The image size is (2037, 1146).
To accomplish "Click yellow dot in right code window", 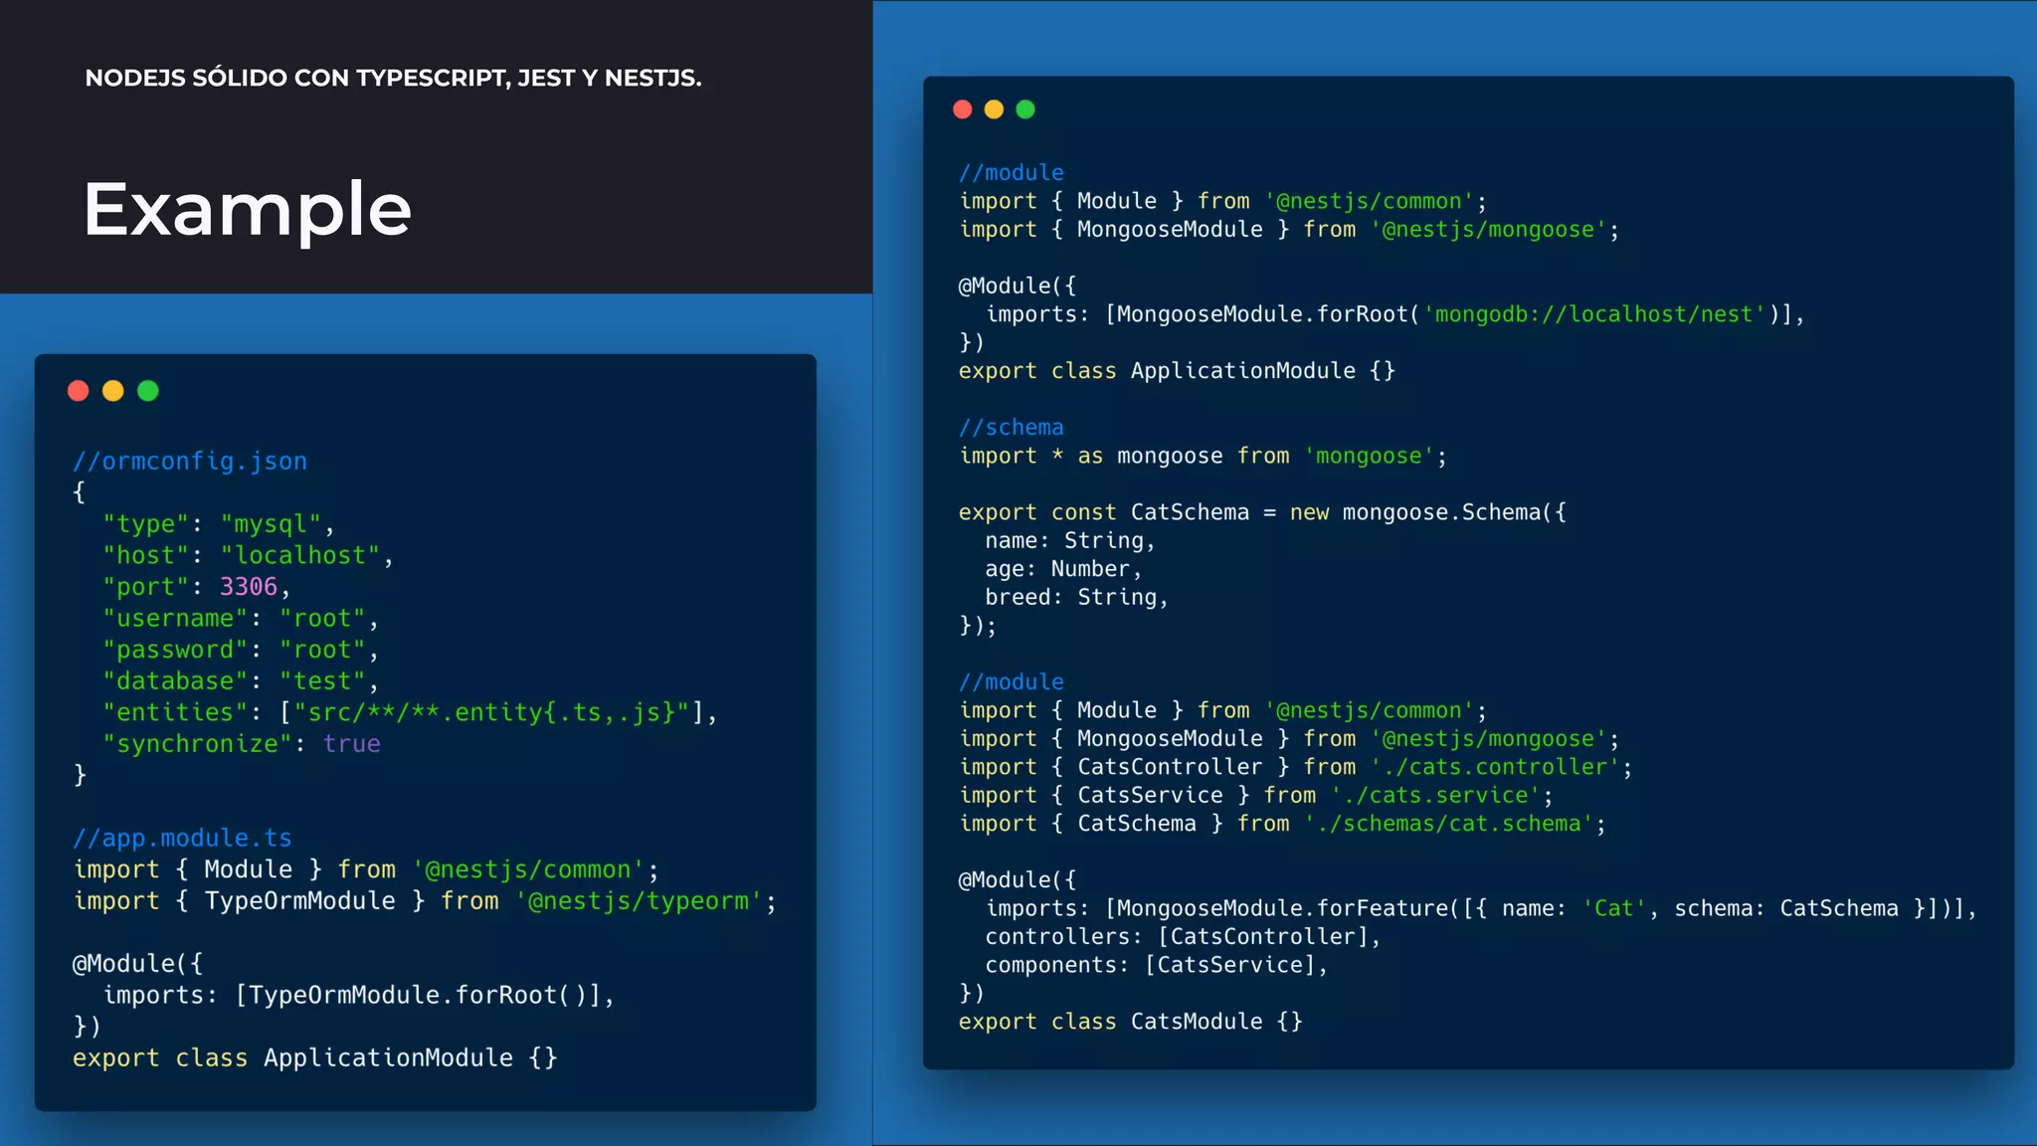I will click(x=994, y=109).
